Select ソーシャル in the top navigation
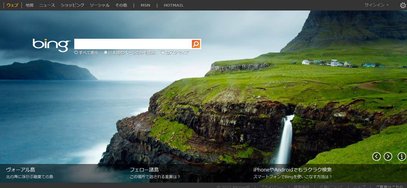The height and width of the screenshot is (188, 407). 100,5
